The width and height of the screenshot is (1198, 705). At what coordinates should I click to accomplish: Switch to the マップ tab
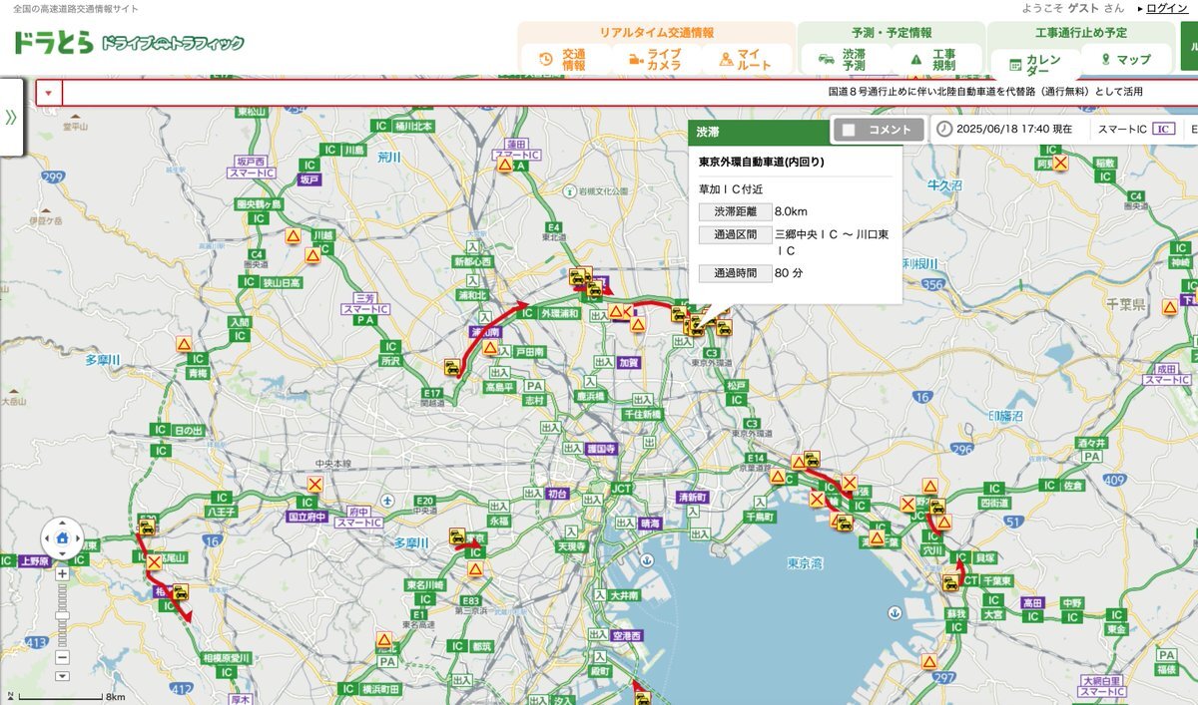[x=1125, y=60]
